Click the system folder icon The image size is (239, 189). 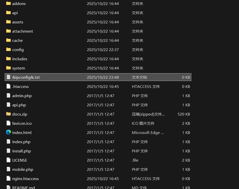(x=8, y=68)
